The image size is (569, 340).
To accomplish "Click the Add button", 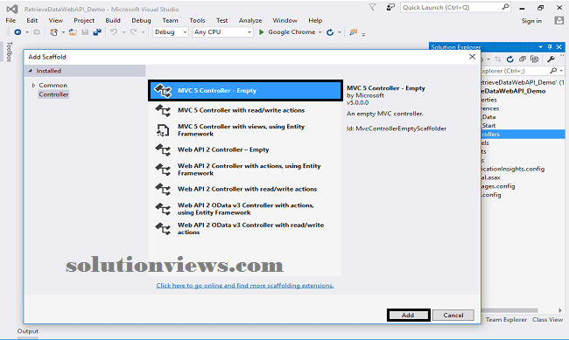I will coord(408,316).
